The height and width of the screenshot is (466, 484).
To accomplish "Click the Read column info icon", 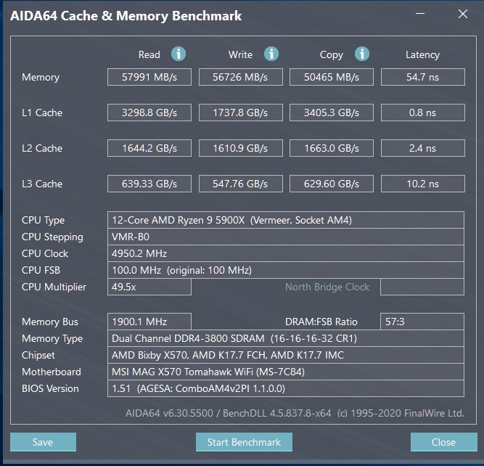I will pos(179,54).
